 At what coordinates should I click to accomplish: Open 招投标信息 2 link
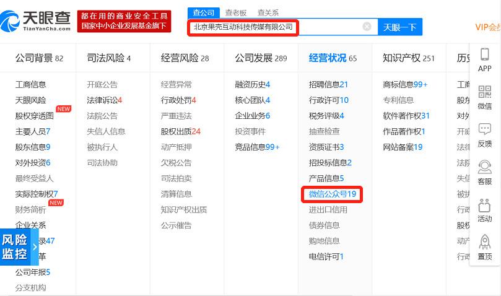coord(330,163)
